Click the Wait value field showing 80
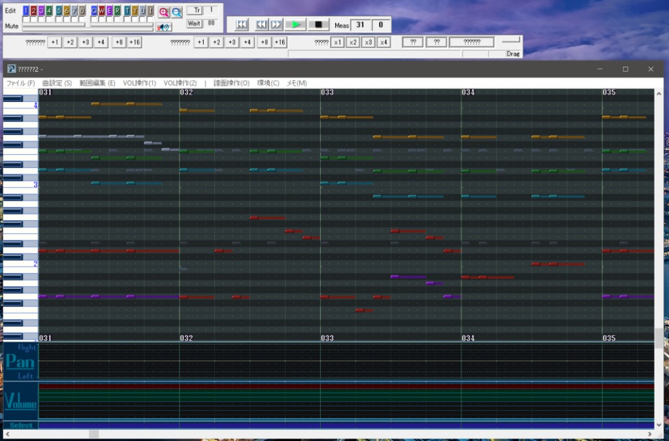 211,24
